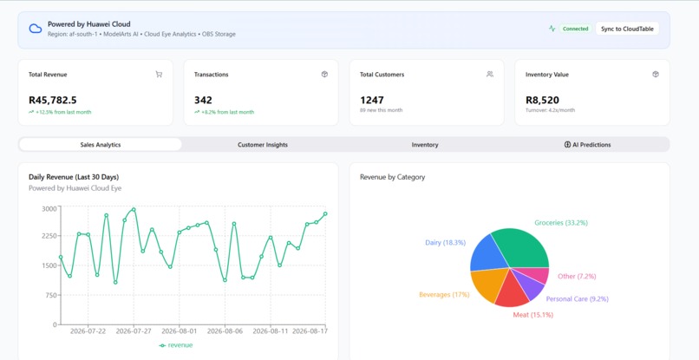Click the '+8.2% from last month' text

(228, 113)
